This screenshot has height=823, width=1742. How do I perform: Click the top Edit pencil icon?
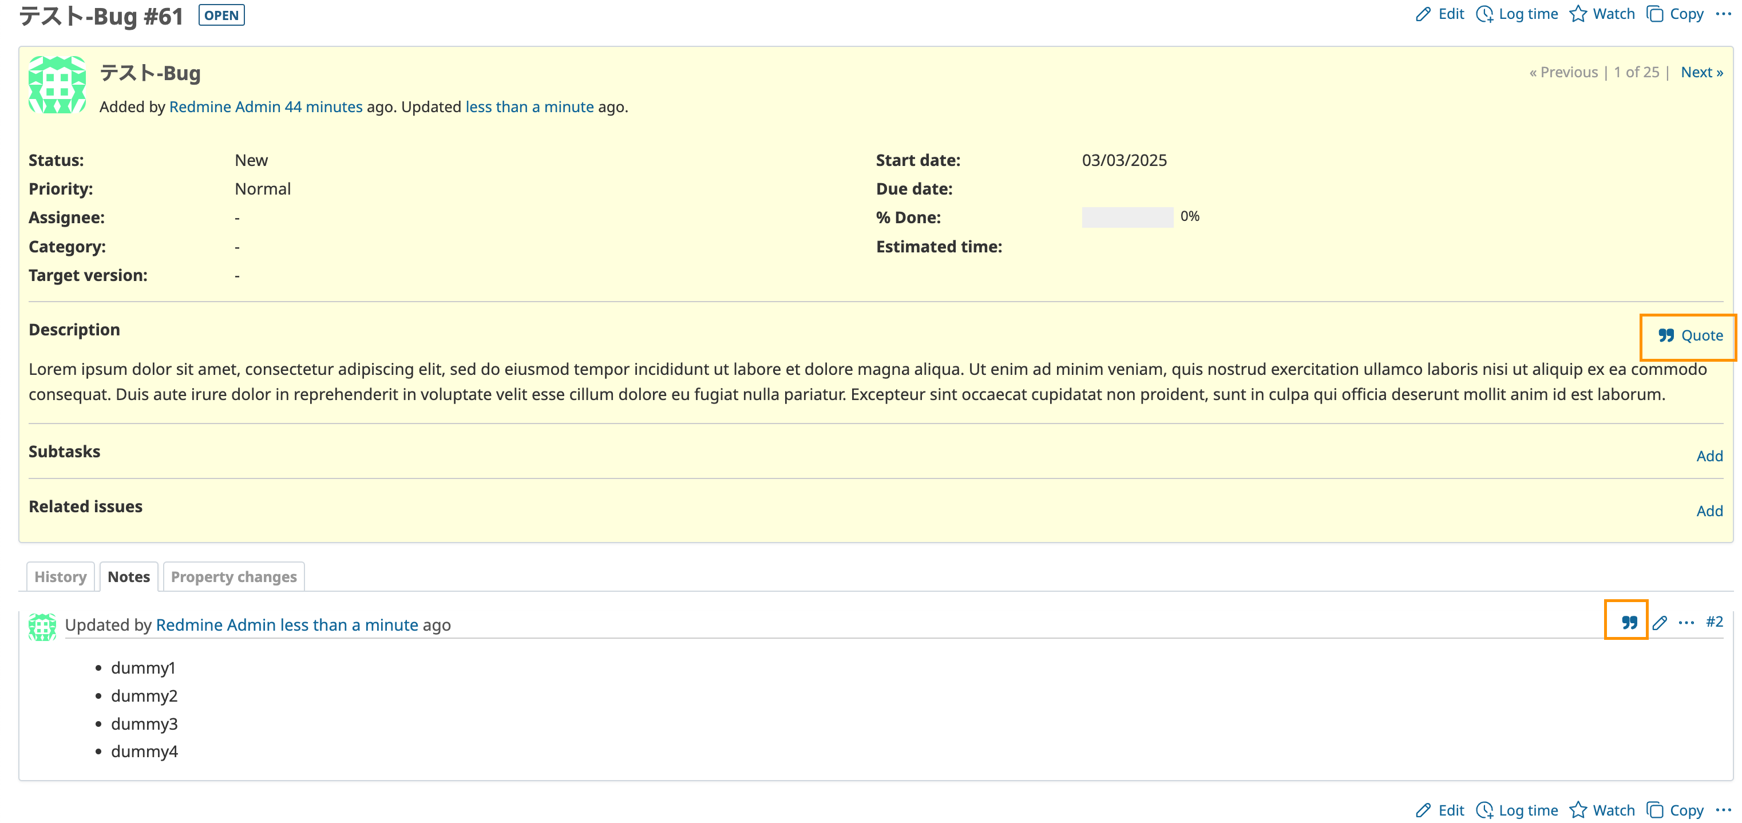pos(1423,14)
